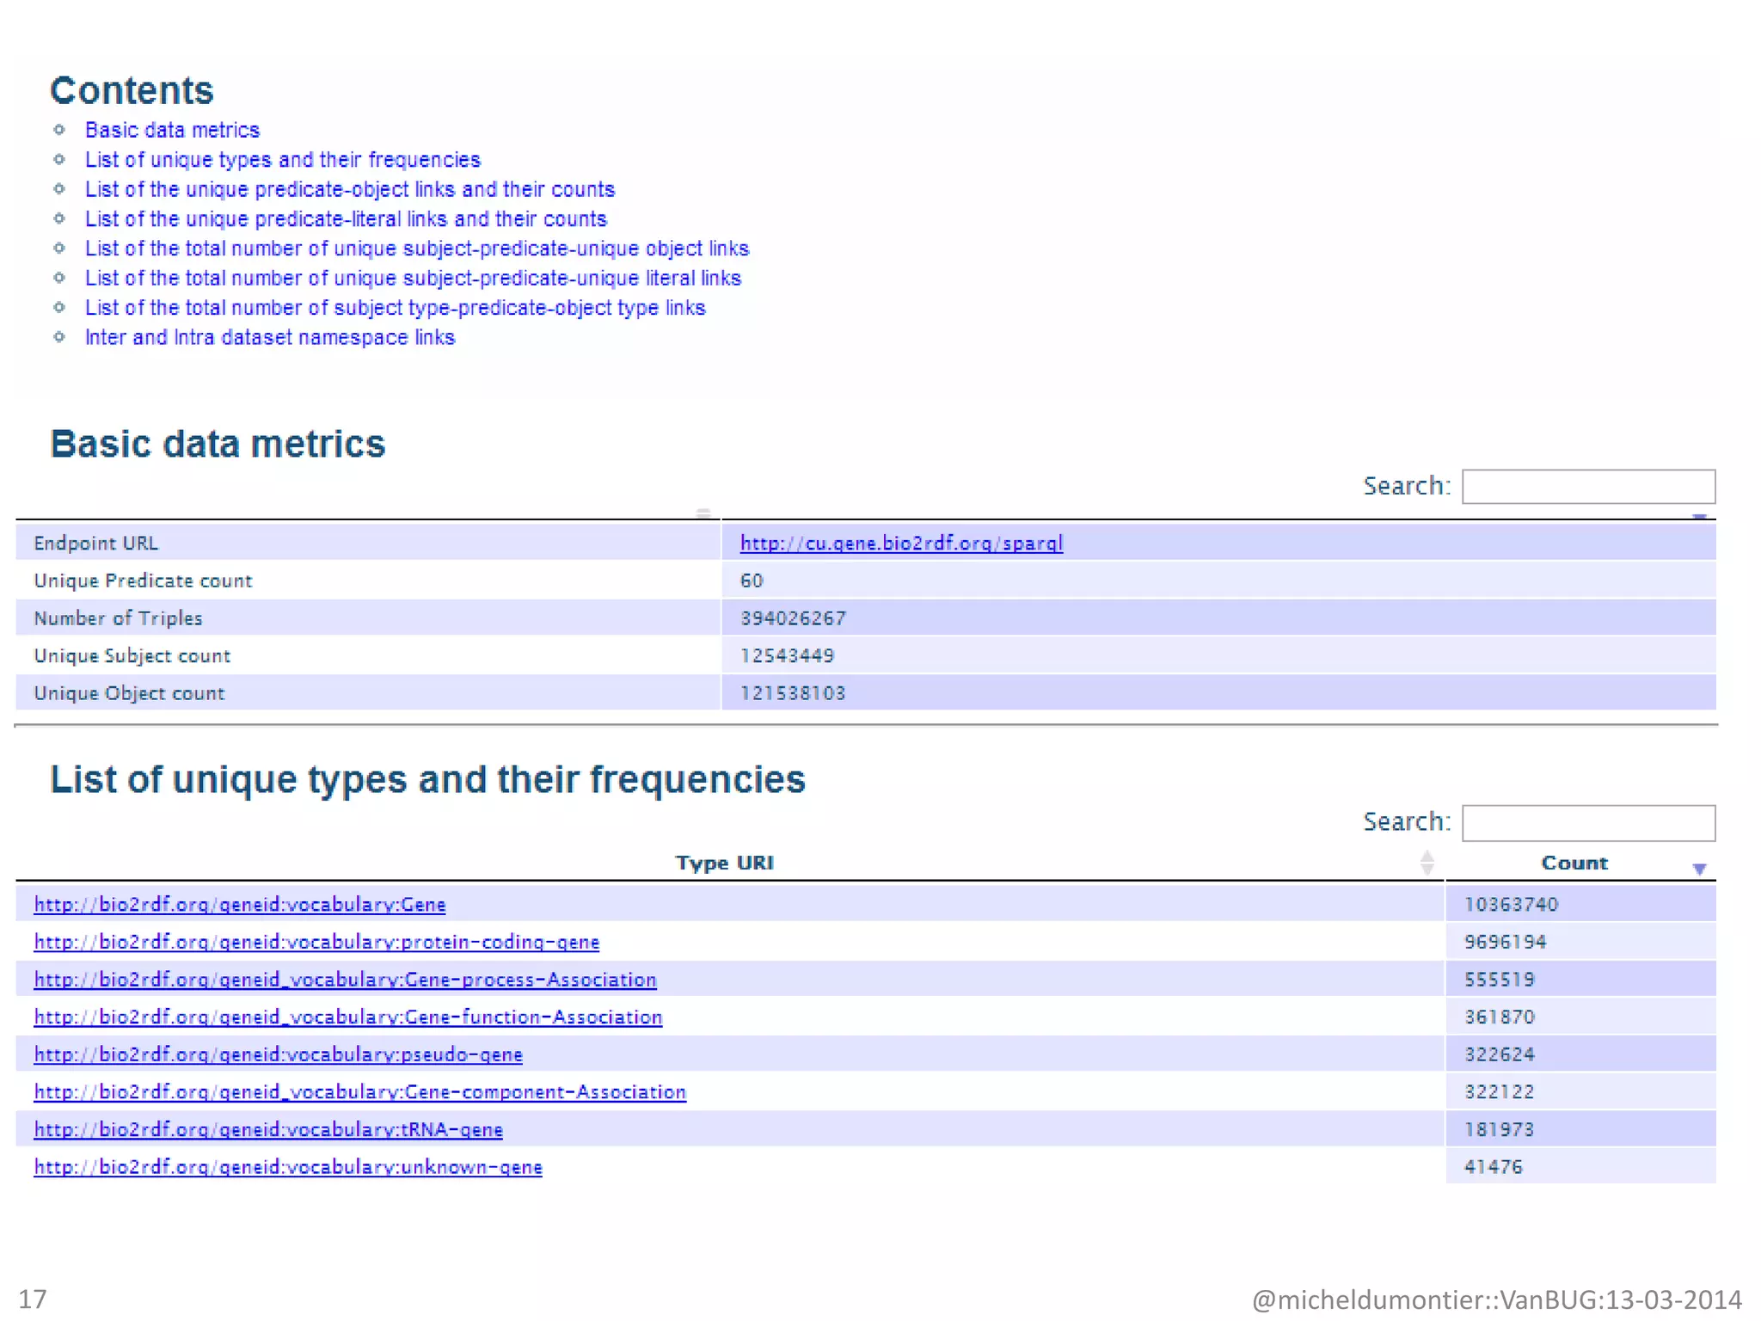Open the tRNA-gene type link
1761x1321 pixels.
coord(267,1130)
